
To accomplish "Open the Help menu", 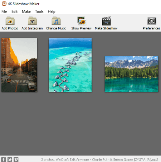I will (52, 11).
